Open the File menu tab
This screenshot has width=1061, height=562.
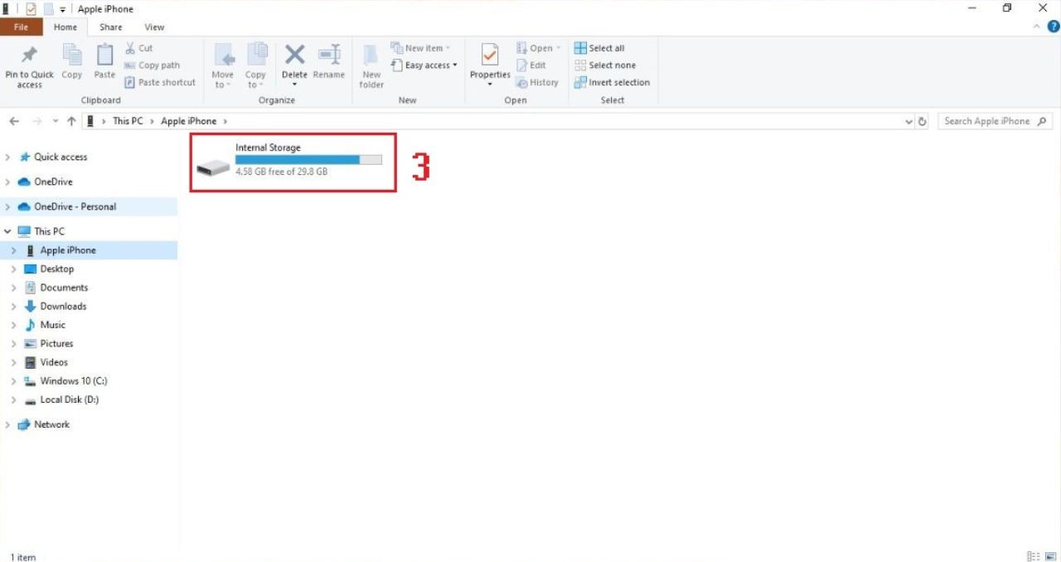pyautogui.click(x=21, y=27)
